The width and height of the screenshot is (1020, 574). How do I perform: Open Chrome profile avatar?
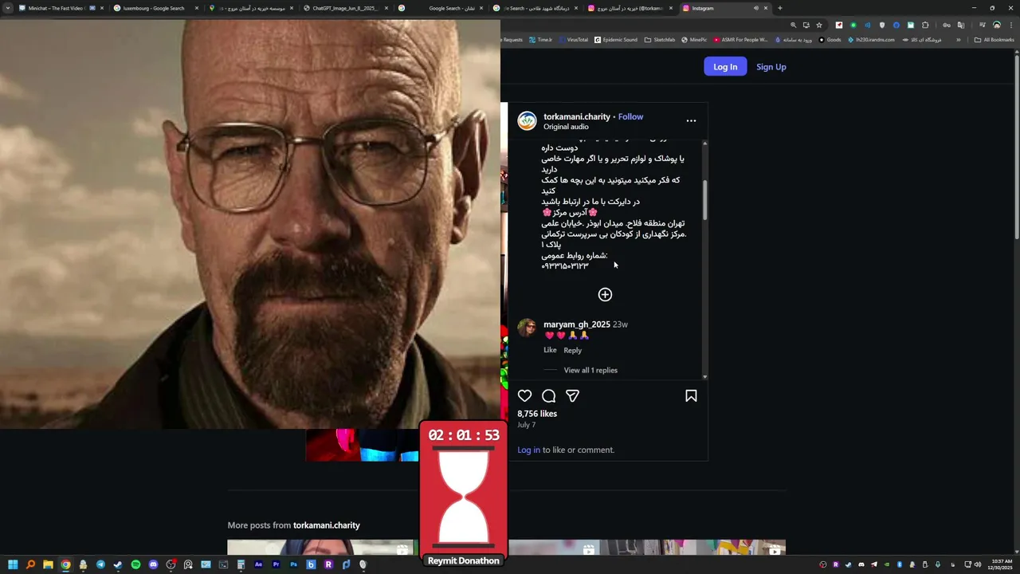point(996,25)
